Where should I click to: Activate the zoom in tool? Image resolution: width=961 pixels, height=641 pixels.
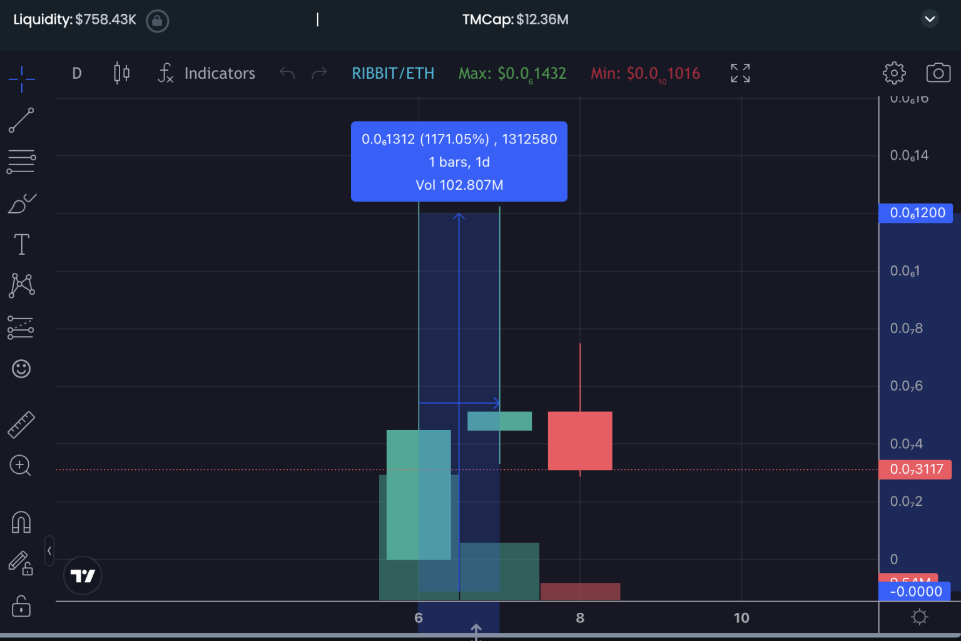coord(21,466)
